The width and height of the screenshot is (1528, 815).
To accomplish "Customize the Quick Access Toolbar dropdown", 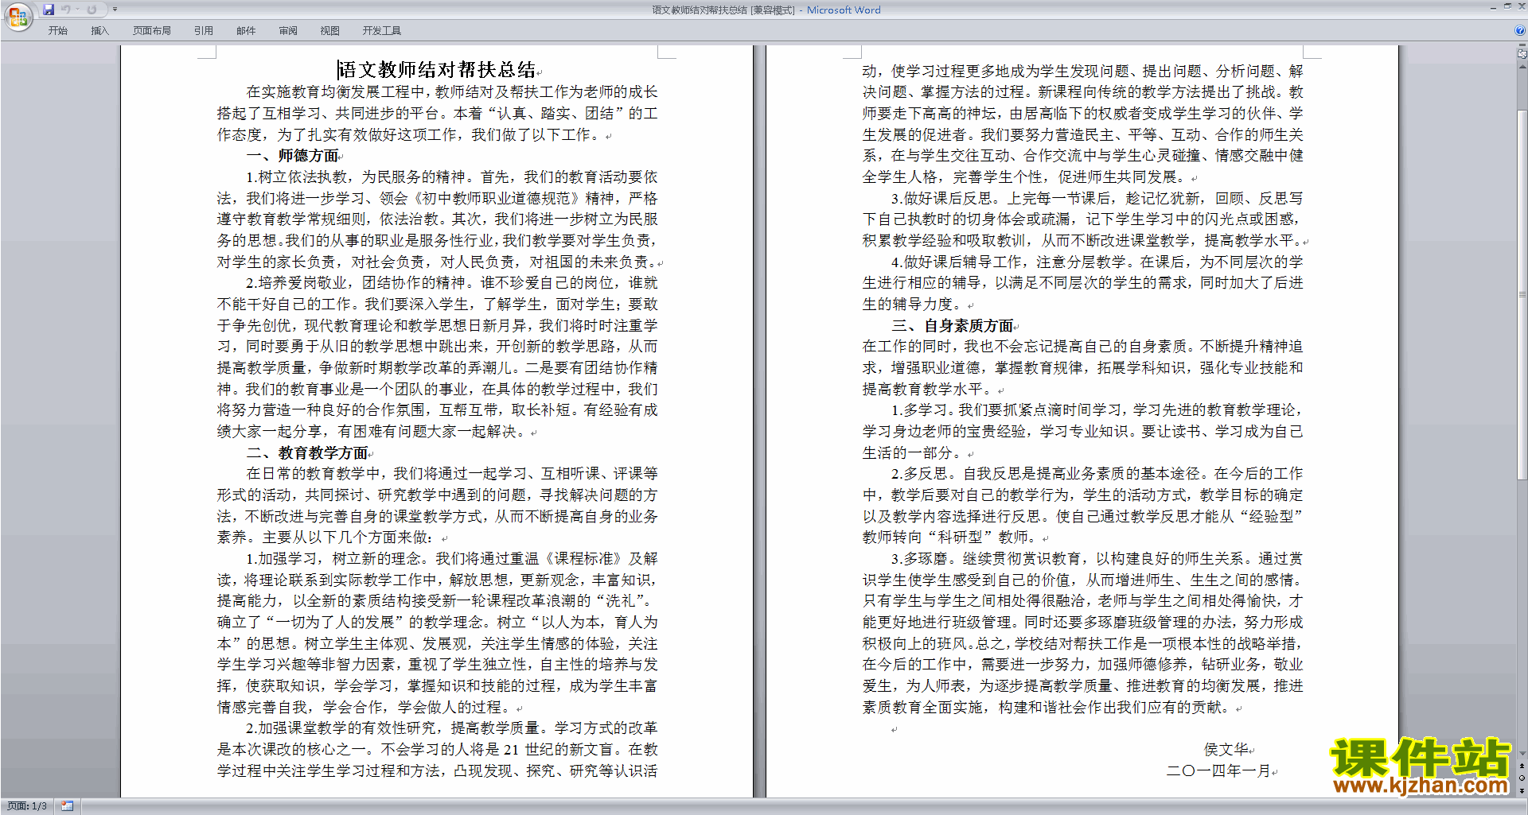I will (115, 10).
